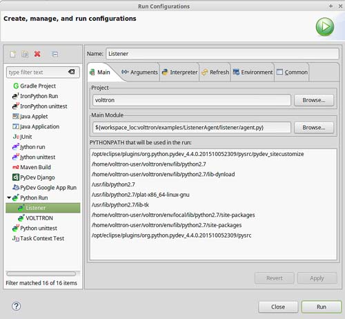This screenshot has width=345, height=319.
Task: Delete selected configuration with red X icon
Action: (37, 54)
